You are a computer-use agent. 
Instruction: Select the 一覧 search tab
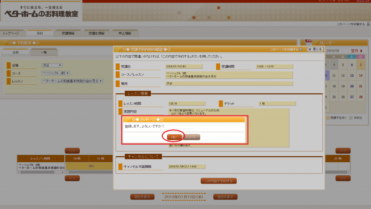(44, 52)
